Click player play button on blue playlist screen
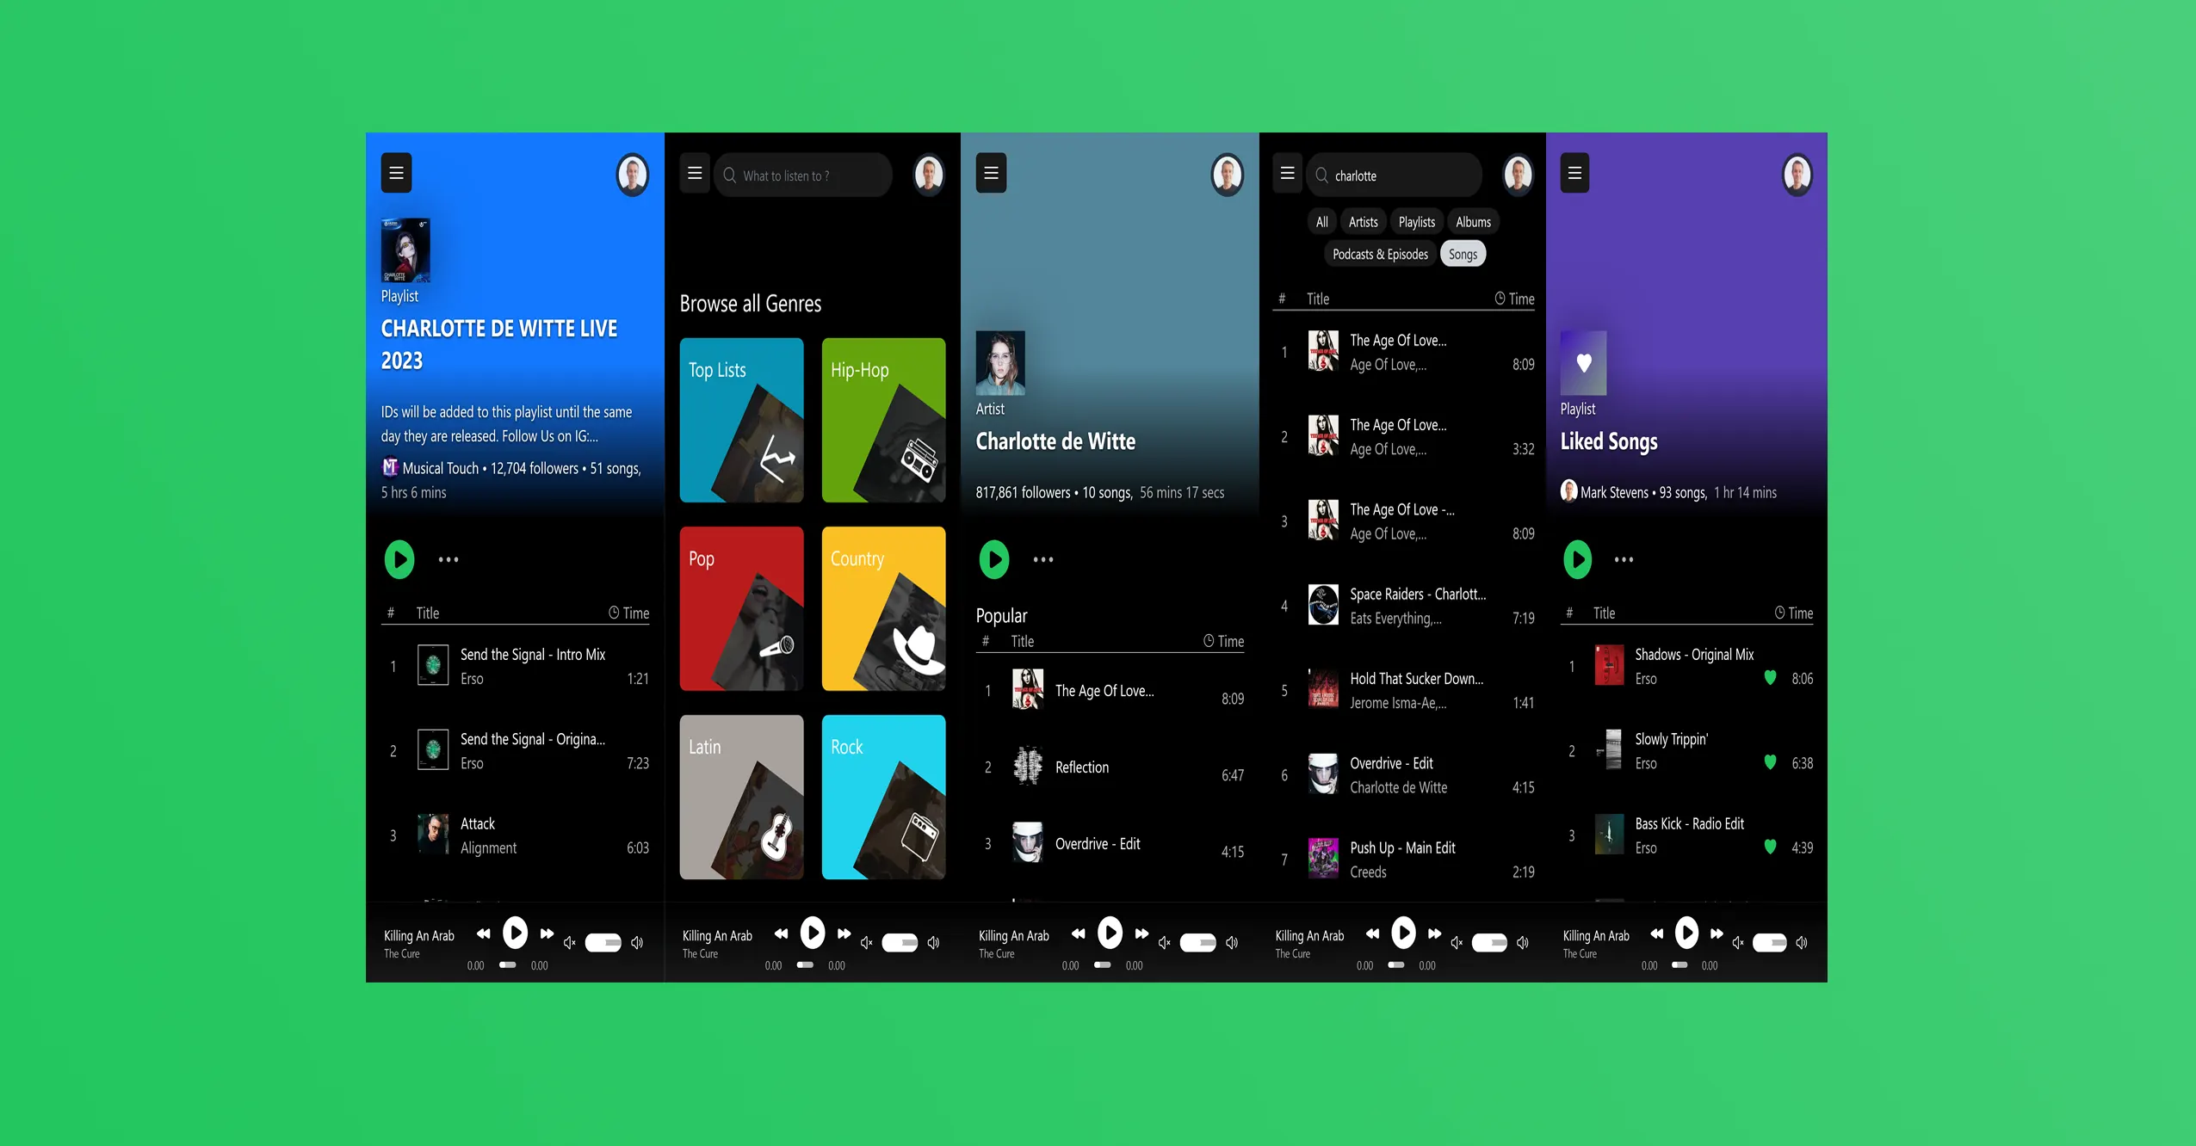The width and height of the screenshot is (2196, 1146). [x=515, y=932]
